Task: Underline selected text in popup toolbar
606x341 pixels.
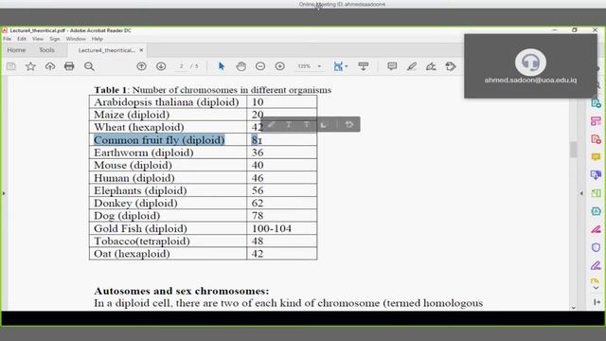Action: 289,124
